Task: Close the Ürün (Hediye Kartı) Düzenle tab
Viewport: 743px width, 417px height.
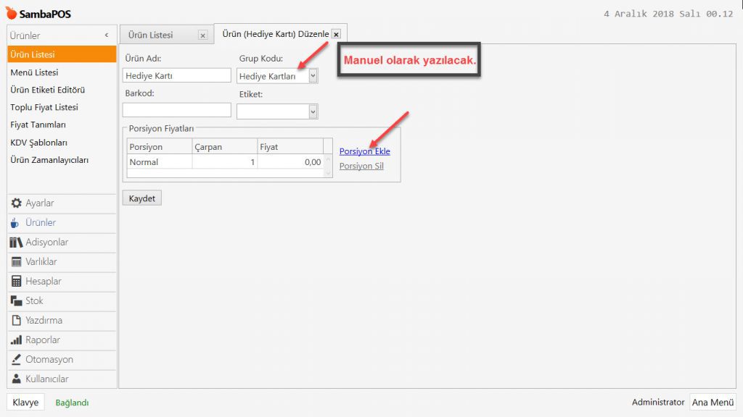Action: coord(336,34)
